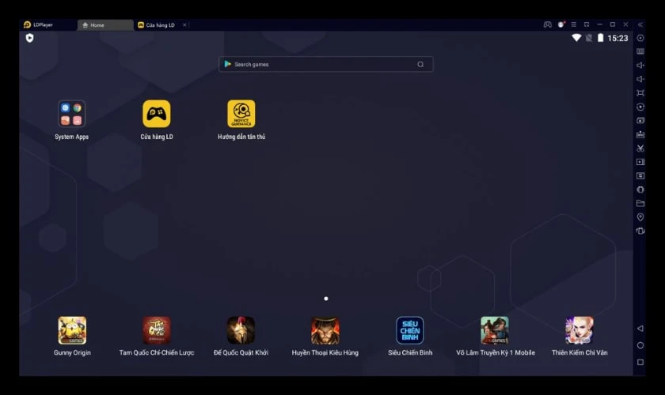Open the shared folder icon in sidebar
This screenshot has width=665, height=395.
(x=640, y=203)
